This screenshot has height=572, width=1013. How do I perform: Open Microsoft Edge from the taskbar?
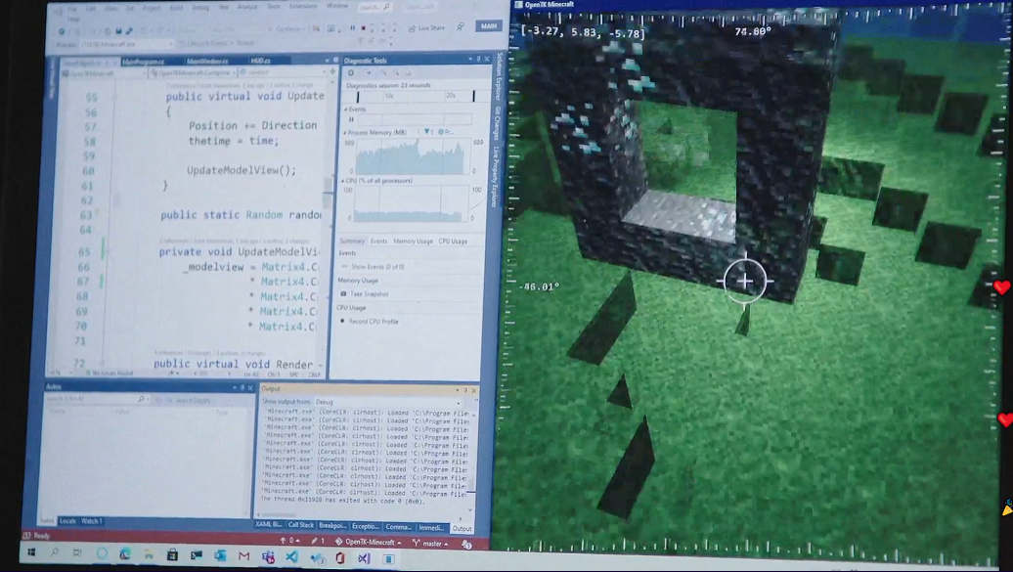pos(125,554)
